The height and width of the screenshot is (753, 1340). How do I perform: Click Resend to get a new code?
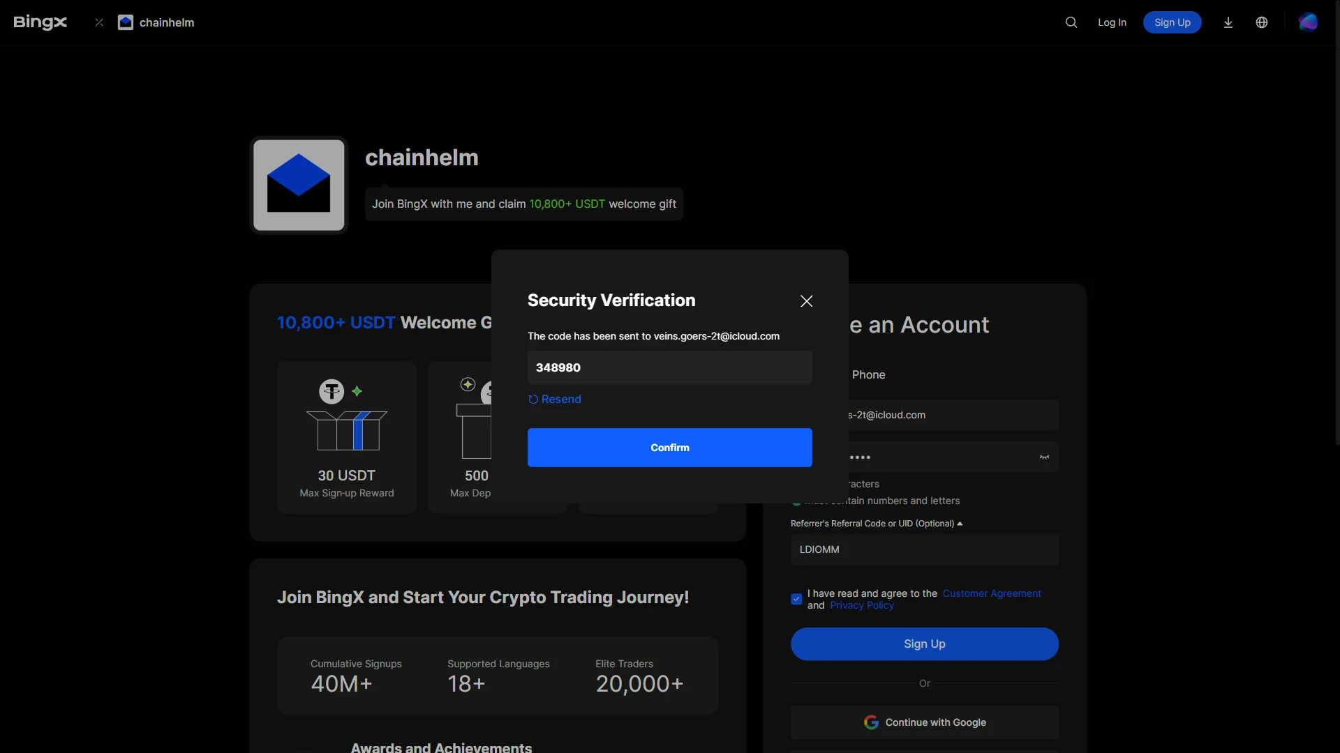pyautogui.click(x=555, y=400)
